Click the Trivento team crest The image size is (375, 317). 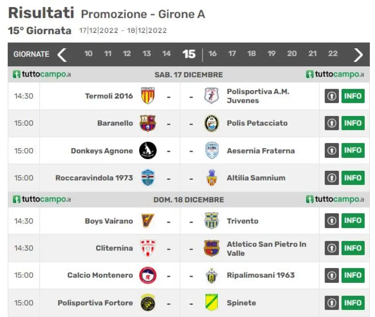tap(212, 221)
